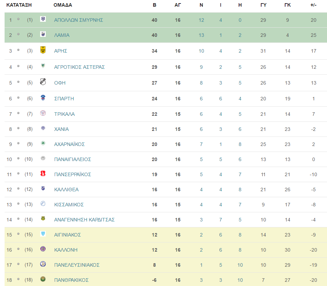Click the ΑΝΑΓΕΝΝΗΣΗ ΚΑΡΔΙΤΣΑΣ crest icon
Viewport: 327px width, 286px height.
pos(43,219)
